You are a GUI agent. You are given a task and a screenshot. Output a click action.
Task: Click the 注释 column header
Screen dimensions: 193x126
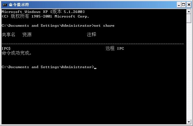(91, 35)
